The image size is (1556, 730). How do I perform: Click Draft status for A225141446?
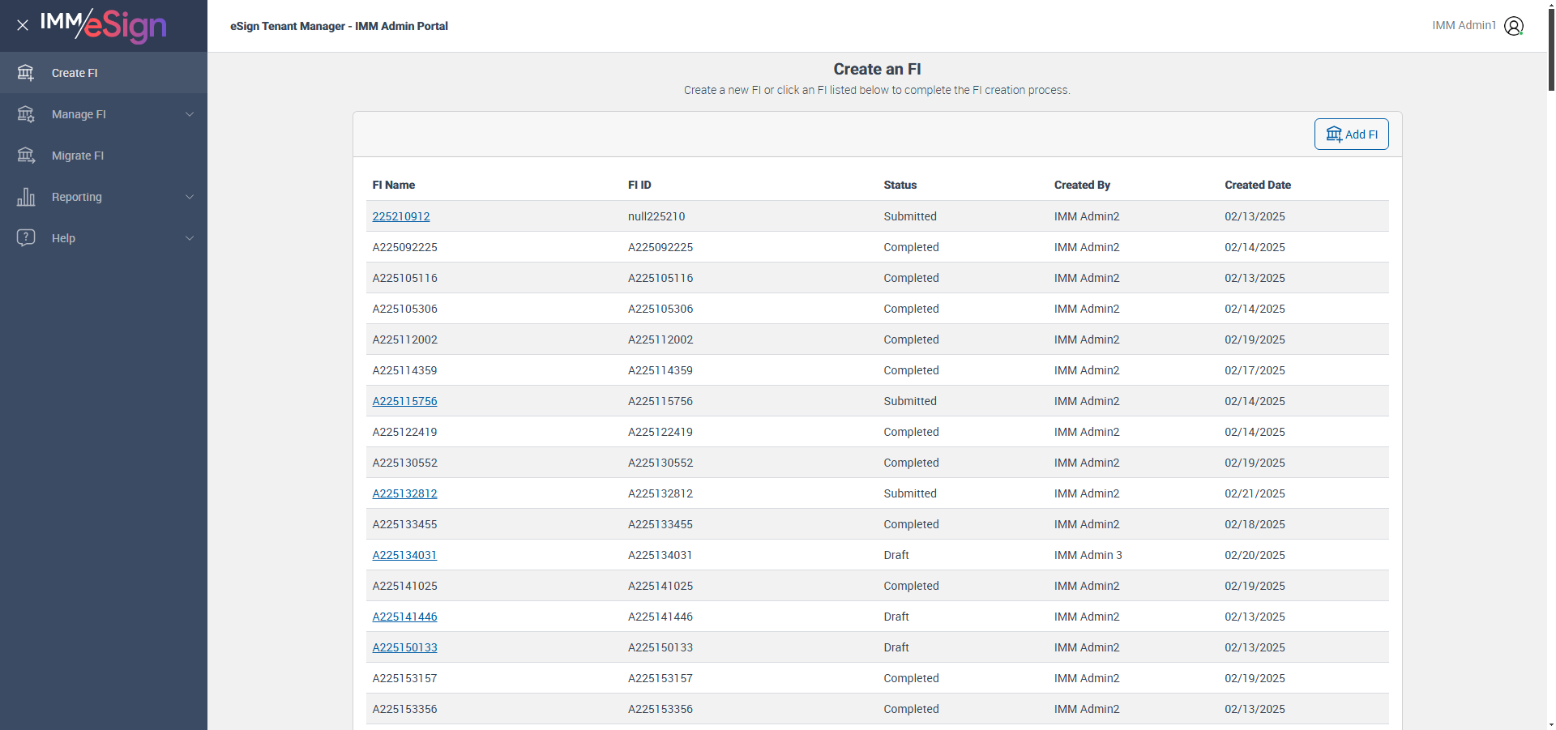point(896,617)
